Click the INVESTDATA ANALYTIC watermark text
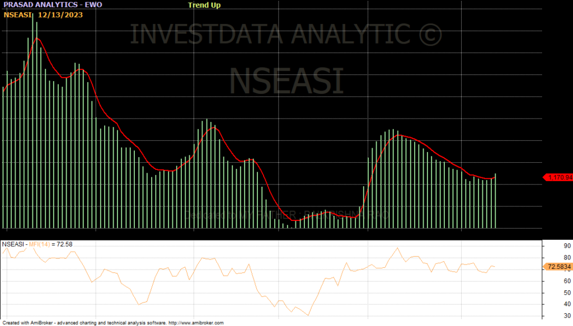 [x=286, y=35]
